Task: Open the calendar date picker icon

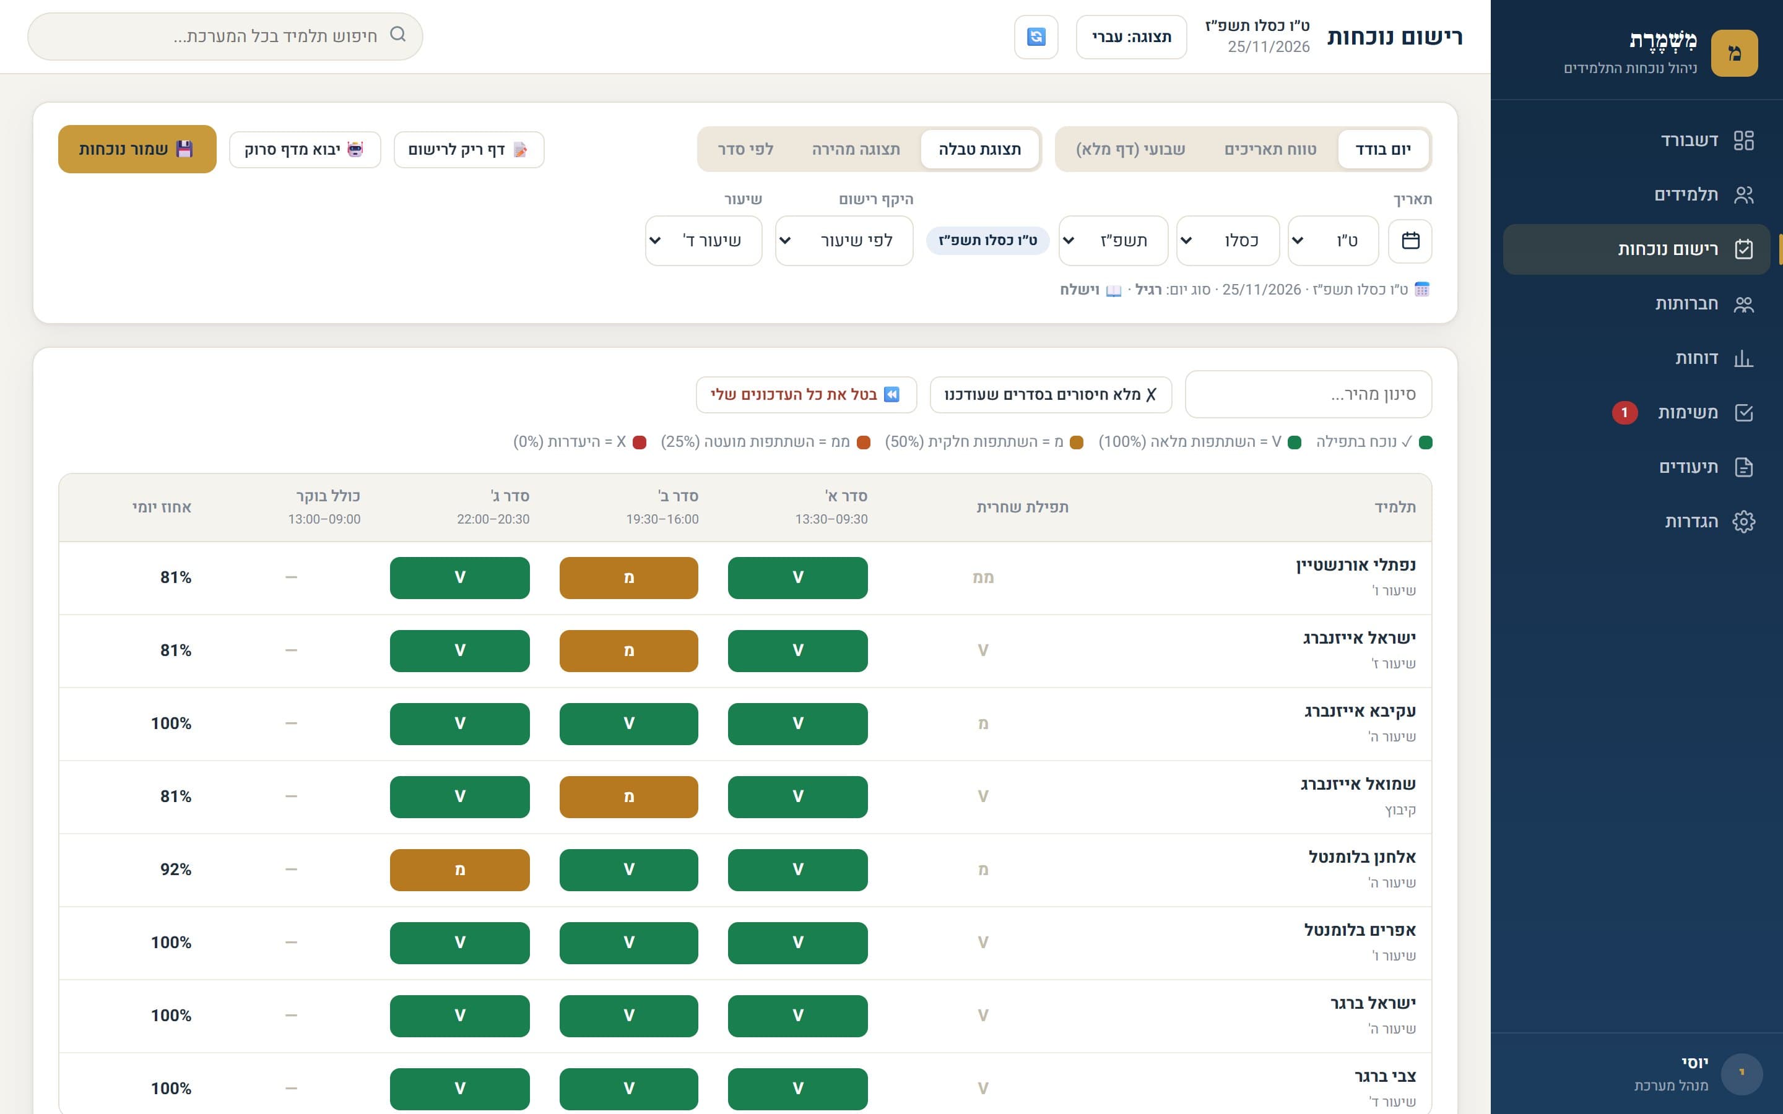Action: (x=1410, y=241)
